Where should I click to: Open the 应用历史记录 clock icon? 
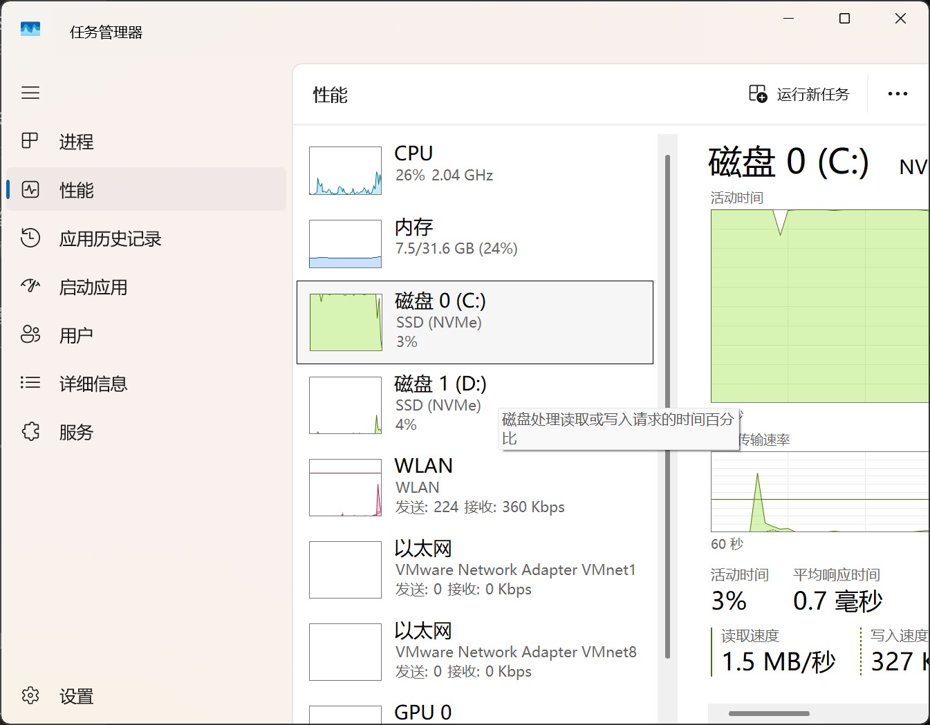click(30, 238)
